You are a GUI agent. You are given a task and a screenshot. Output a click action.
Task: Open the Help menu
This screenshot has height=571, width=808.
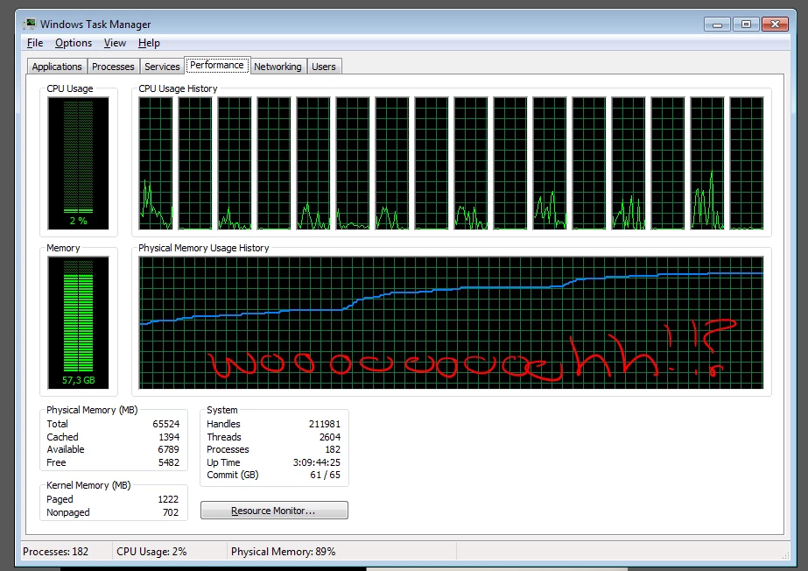tap(149, 43)
